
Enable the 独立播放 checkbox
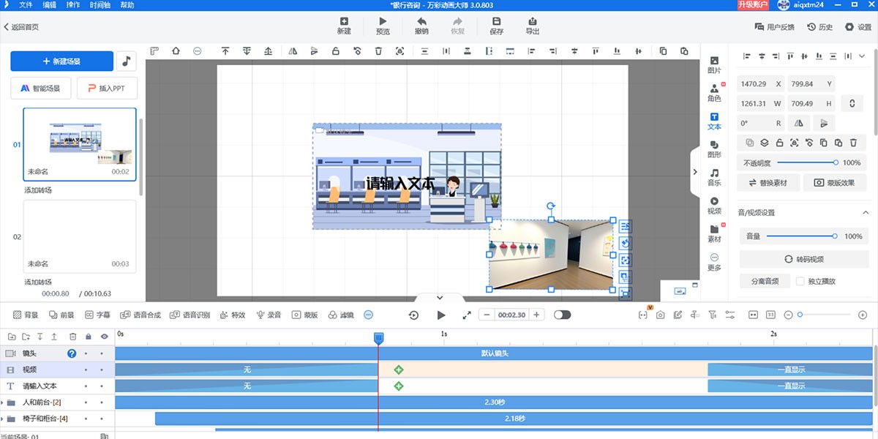pos(800,281)
